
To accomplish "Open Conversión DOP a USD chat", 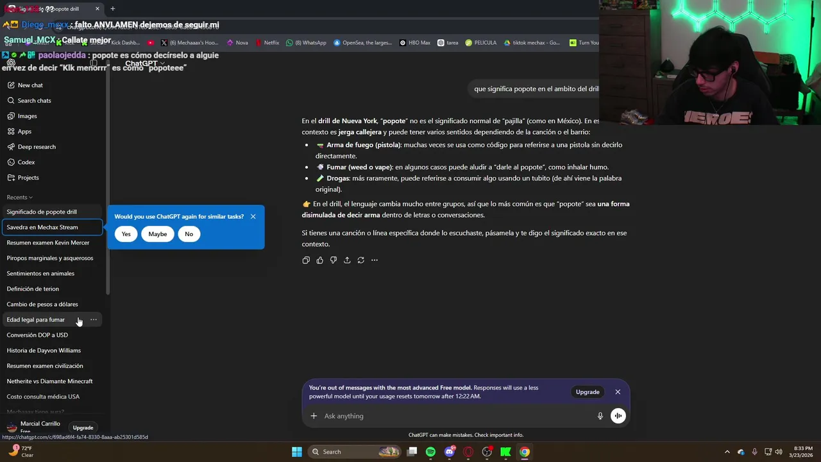I will [52, 335].
